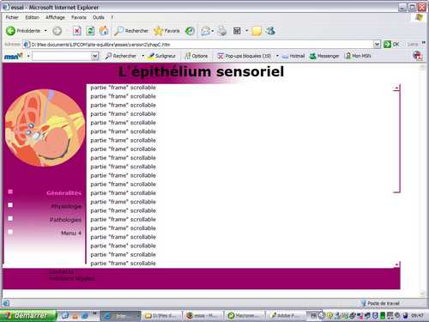Click the Précédente back arrow icon

coord(10,31)
